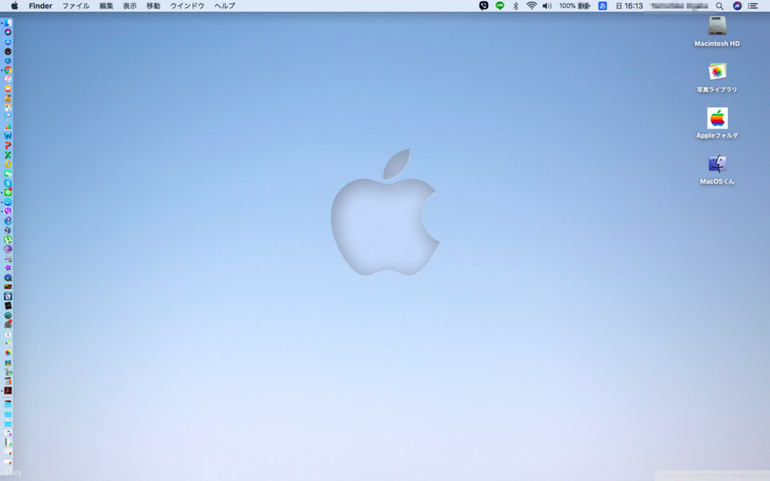
Task: Open LINE app in the Dock
Action: (8, 192)
